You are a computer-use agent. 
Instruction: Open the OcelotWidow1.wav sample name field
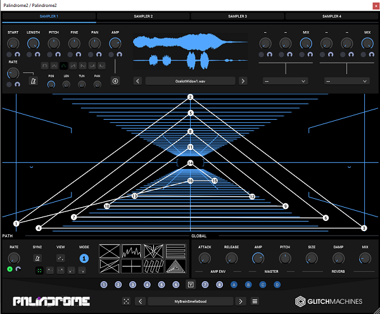tap(190, 81)
